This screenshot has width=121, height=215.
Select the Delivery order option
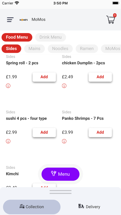[x=89, y=207]
